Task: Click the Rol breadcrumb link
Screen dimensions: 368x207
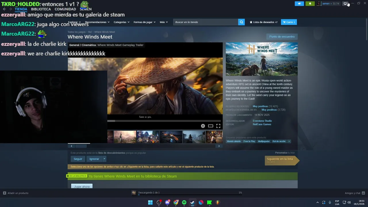Action: click(90, 32)
